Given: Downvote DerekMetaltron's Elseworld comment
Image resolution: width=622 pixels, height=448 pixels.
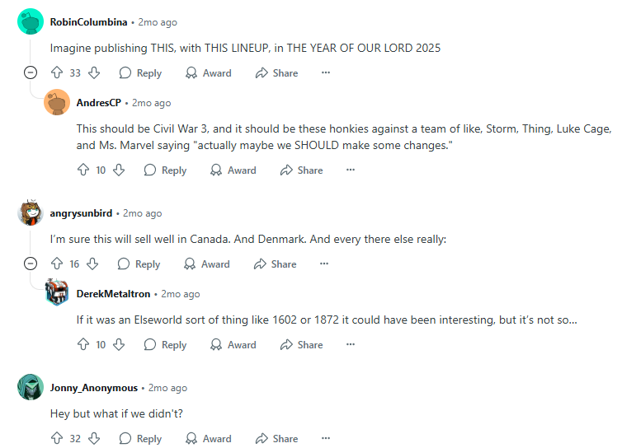Looking at the screenshot, I should click(x=119, y=344).
